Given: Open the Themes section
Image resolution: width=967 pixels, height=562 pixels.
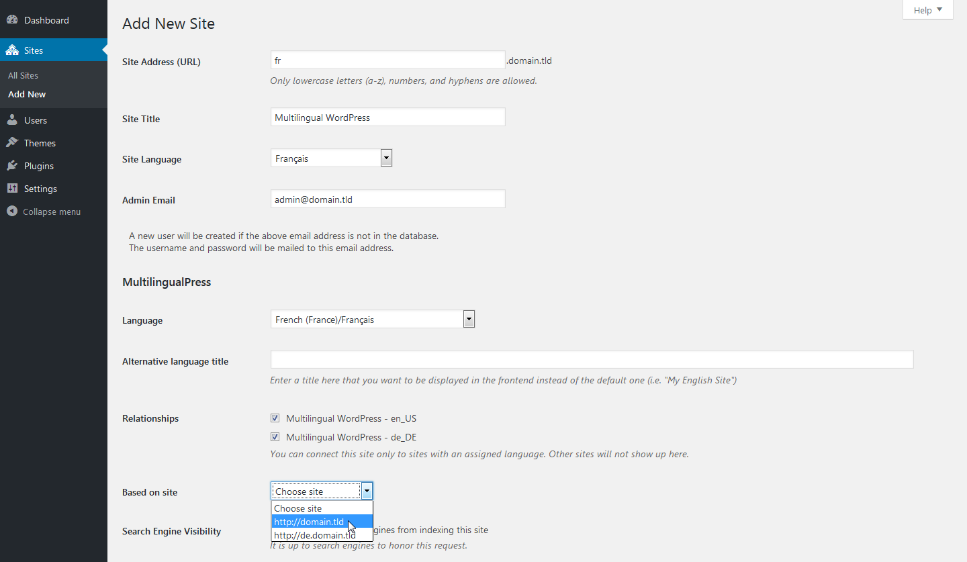Looking at the screenshot, I should [x=39, y=142].
